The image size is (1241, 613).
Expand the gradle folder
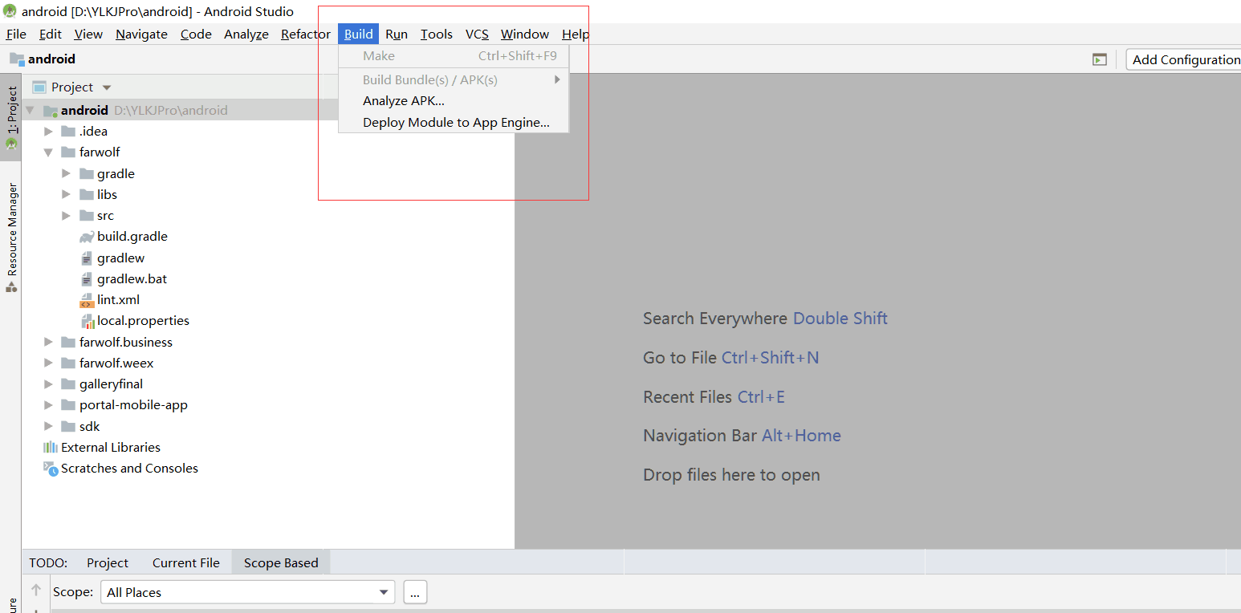point(66,173)
